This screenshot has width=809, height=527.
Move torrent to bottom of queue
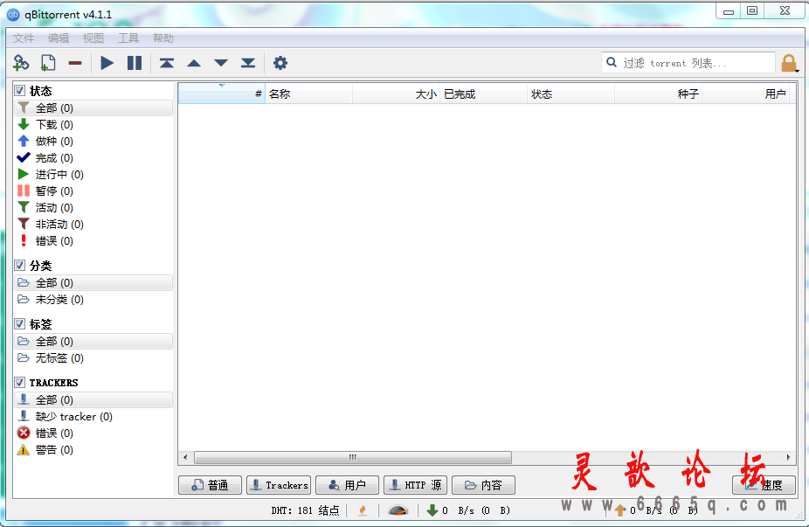[x=248, y=63]
